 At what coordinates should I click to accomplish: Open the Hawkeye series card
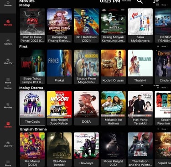[86, 150]
